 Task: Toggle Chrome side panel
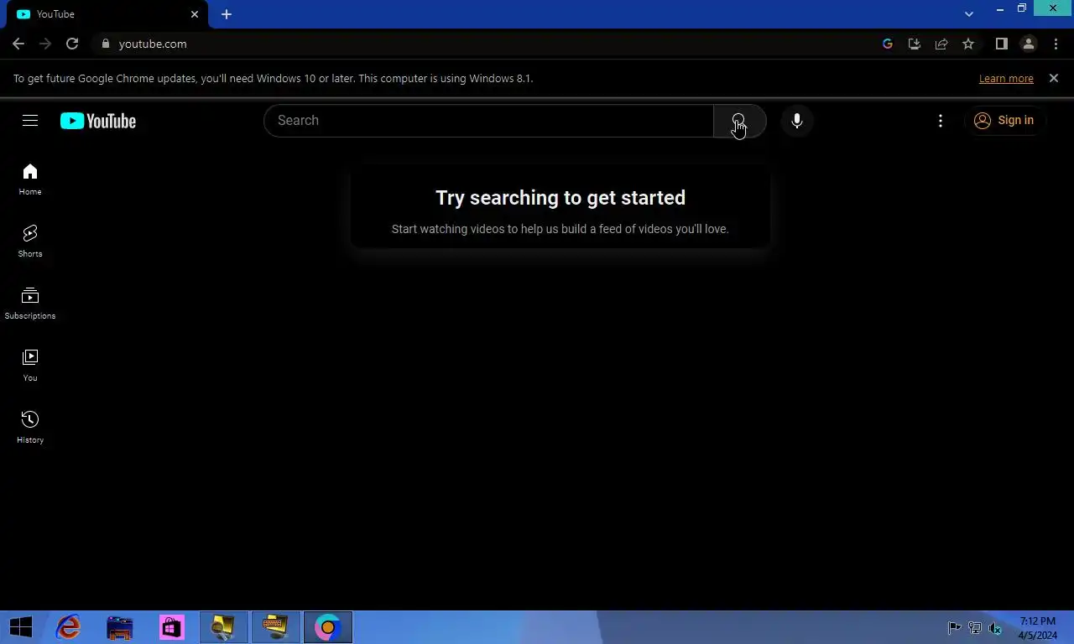(1001, 44)
